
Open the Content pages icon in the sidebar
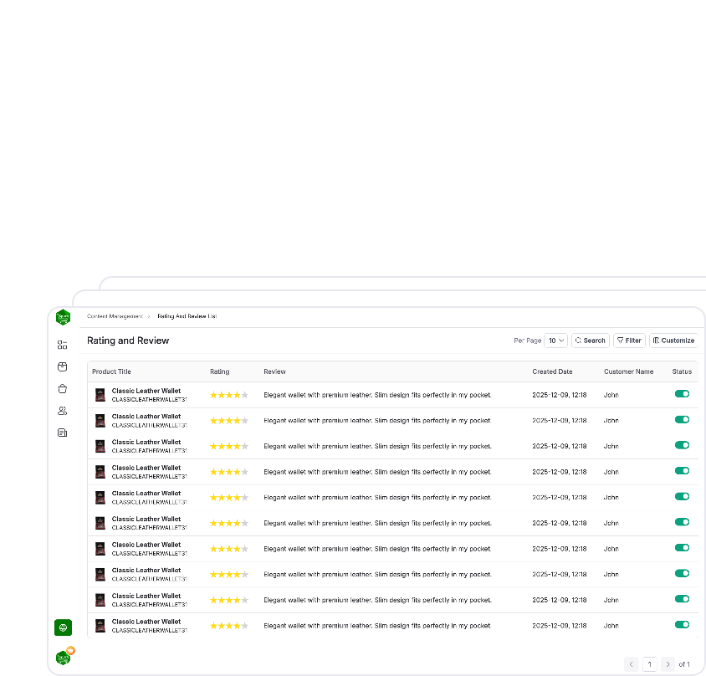pyautogui.click(x=62, y=433)
